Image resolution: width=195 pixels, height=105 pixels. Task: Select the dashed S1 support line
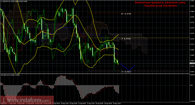139,71
